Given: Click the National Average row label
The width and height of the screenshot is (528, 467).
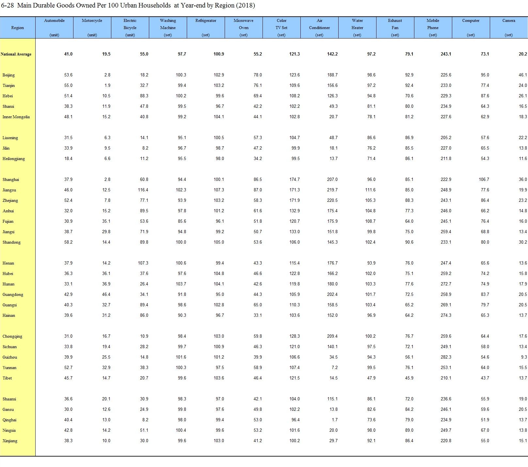Looking at the screenshot, I should (x=16, y=54).
